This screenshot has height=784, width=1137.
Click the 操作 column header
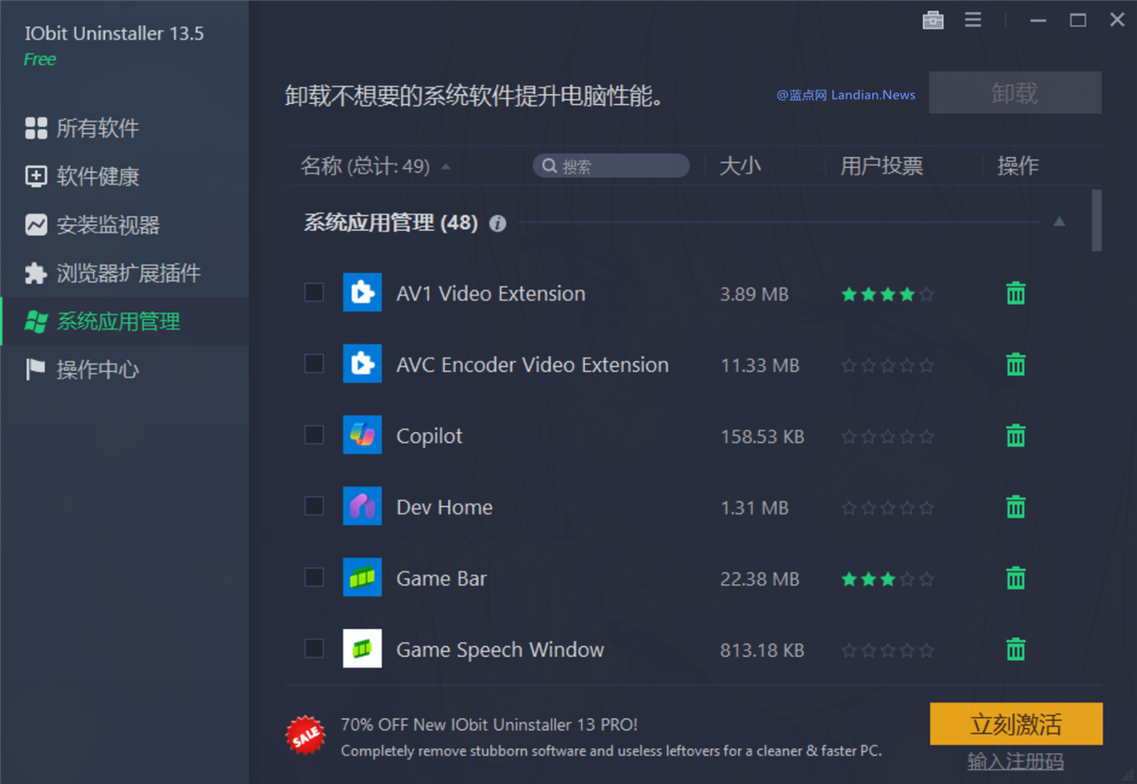pyautogui.click(x=1018, y=166)
